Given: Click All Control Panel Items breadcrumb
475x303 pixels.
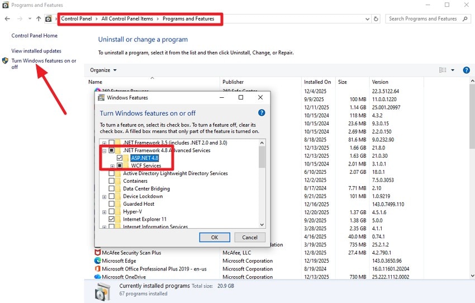Looking at the screenshot, I should [127, 19].
